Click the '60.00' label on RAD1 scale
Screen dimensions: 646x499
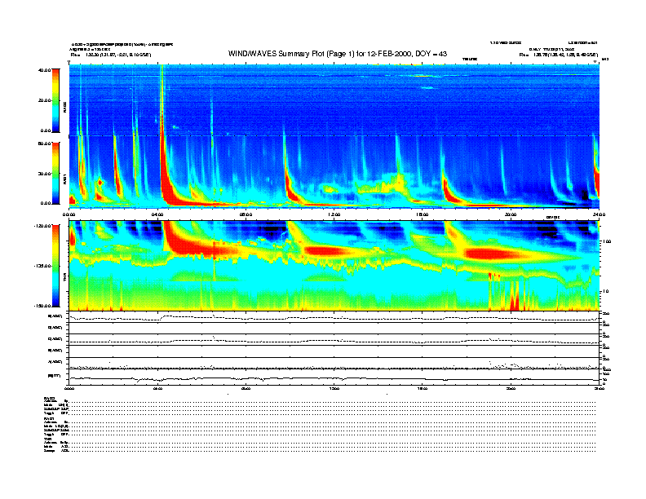click(44, 144)
